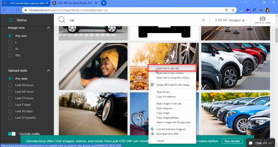The height and width of the screenshot is (147, 278).
Task: Select Last 30 days upload date
Action: click(x=10, y=111)
